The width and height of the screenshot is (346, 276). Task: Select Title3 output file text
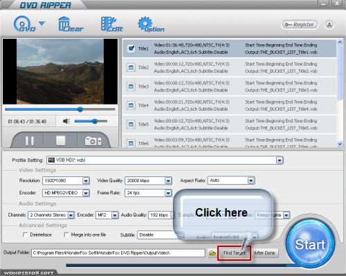click(x=281, y=90)
